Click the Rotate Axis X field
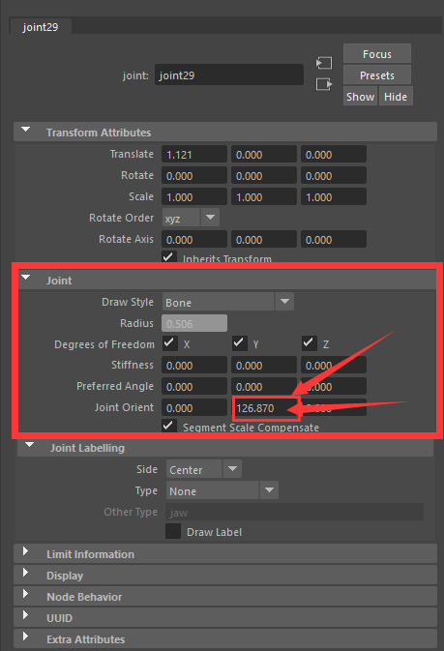The width and height of the screenshot is (444, 651). [194, 240]
